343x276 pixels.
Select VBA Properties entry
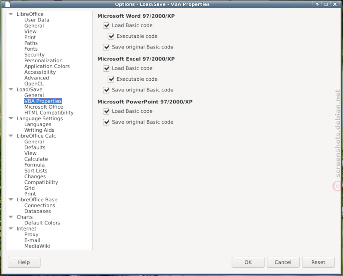(43, 101)
